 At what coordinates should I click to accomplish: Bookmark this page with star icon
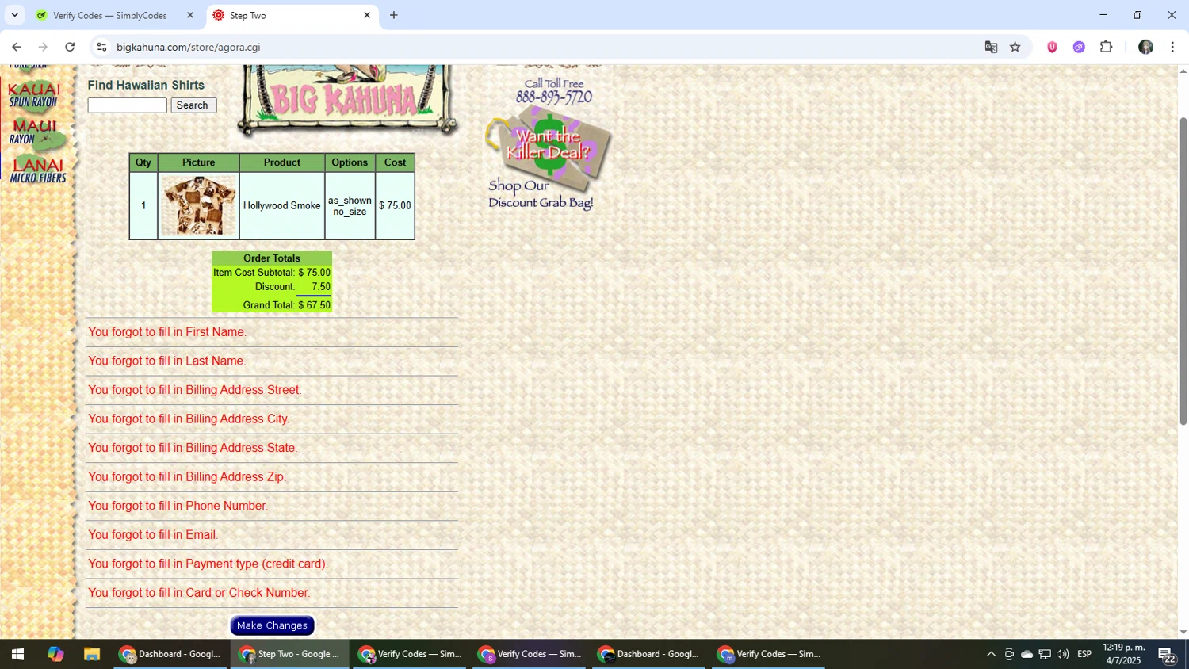(x=1015, y=47)
